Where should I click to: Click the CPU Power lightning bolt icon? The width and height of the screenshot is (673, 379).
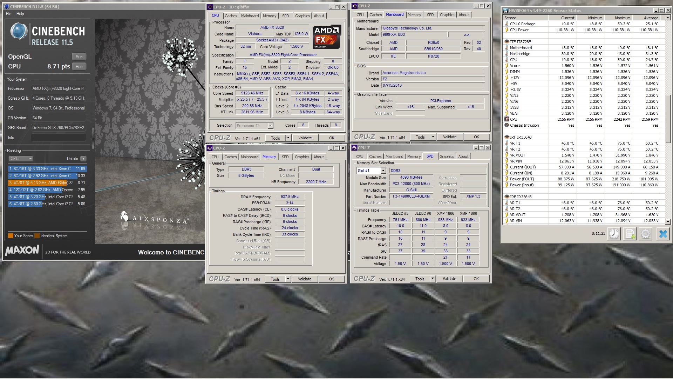pos(507,30)
